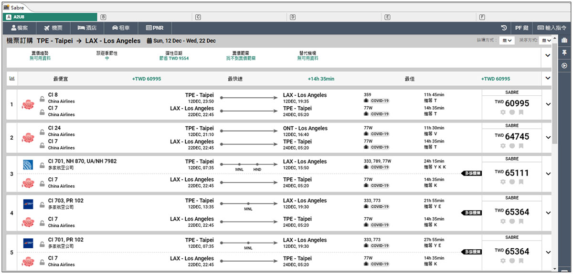Click the 多張機票 tag on option 3
573x274 pixels.
471,173
